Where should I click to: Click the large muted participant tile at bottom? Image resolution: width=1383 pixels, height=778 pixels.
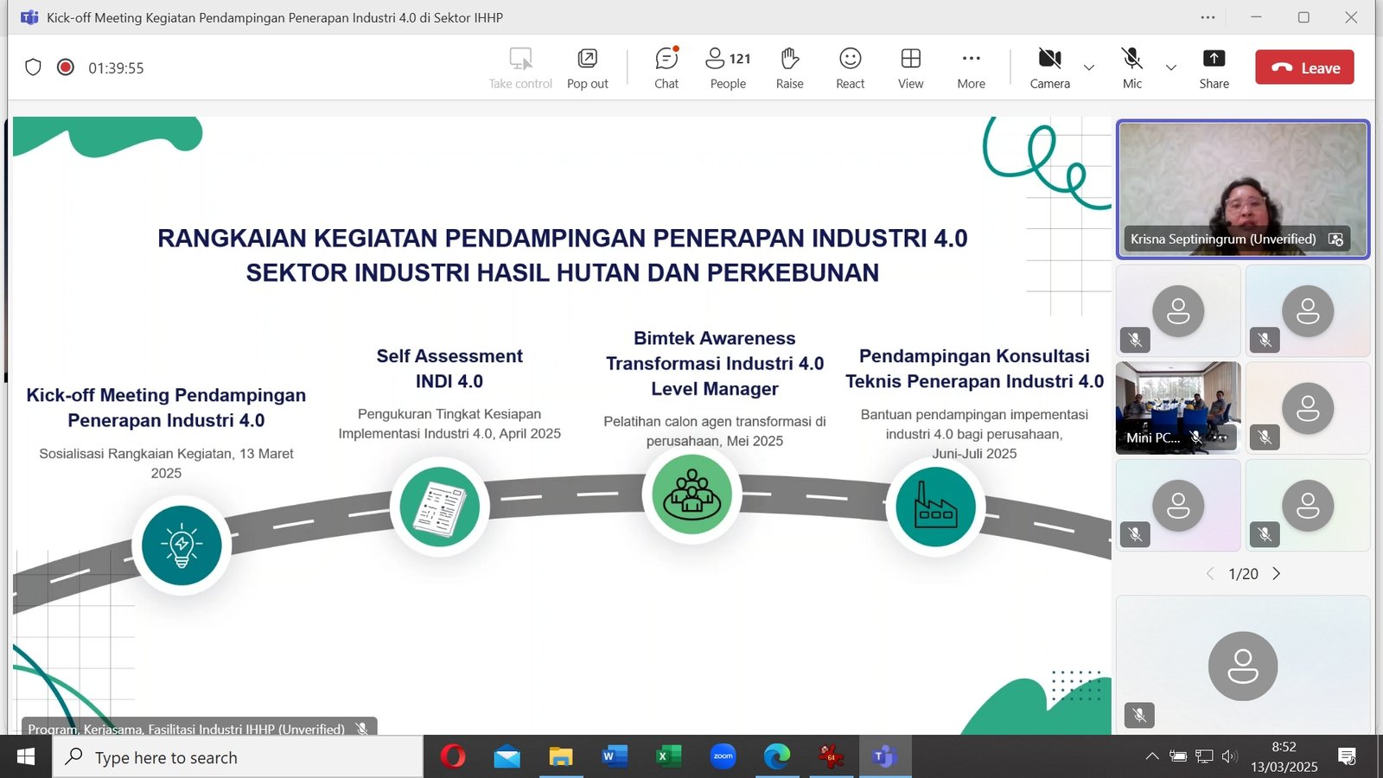pyautogui.click(x=1243, y=665)
